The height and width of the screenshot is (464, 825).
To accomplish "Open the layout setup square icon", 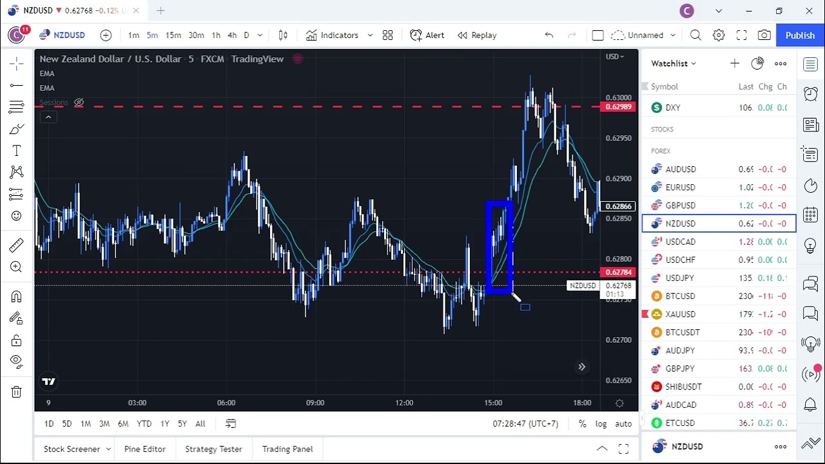I will (x=597, y=35).
